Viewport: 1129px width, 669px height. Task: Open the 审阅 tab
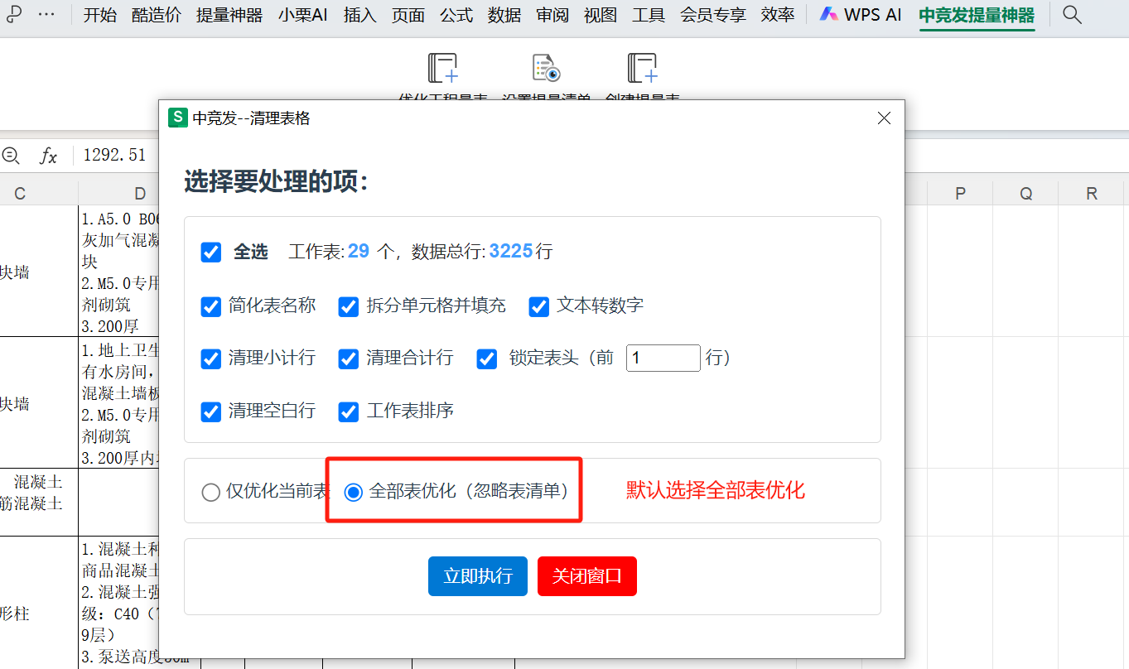[552, 15]
